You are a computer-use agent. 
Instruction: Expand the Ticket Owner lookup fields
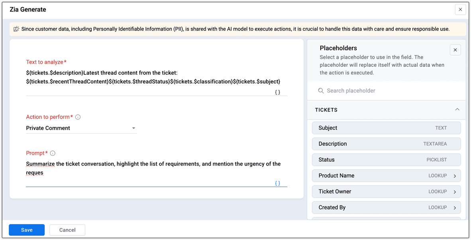tap(455, 192)
